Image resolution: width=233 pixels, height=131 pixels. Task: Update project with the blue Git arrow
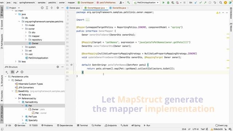click(x=196, y=3)
